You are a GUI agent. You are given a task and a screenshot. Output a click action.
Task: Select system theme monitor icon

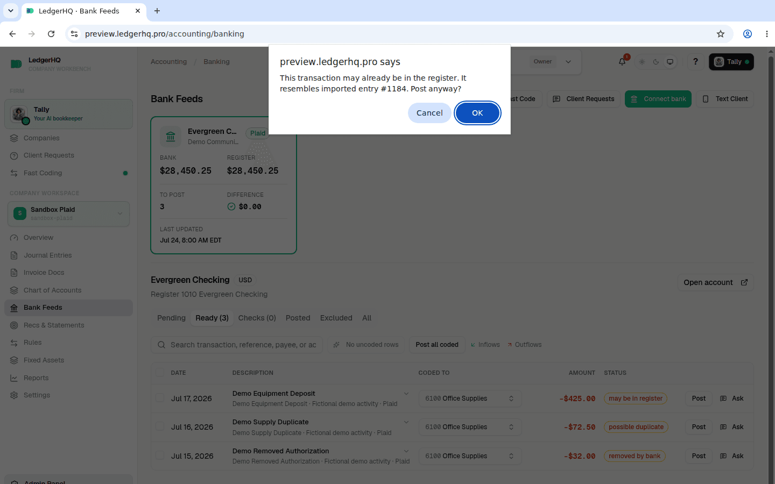click(670, 62)
